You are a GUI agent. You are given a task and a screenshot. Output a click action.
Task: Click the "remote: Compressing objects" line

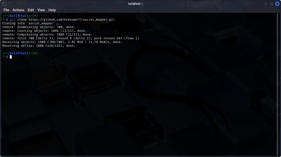(47, 35)
